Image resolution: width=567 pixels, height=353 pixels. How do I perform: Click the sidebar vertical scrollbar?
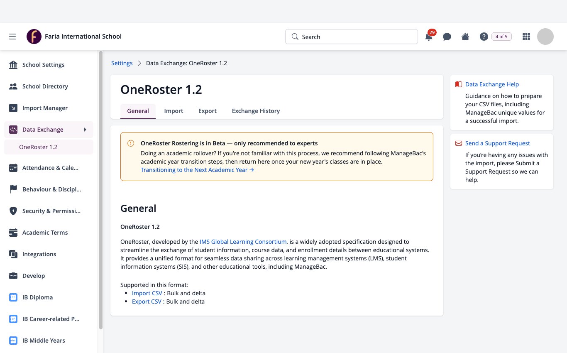[101, 190]
